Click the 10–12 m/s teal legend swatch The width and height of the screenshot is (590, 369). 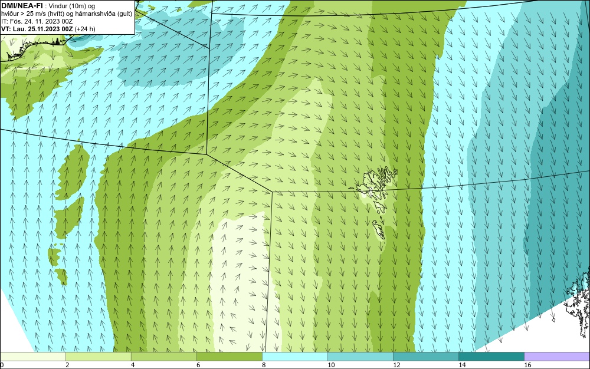[x=360, y=356]
